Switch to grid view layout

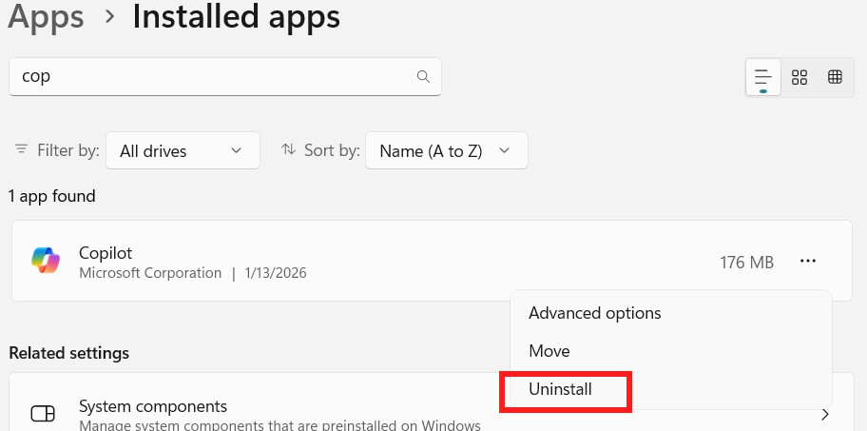[x=800, y=77]
